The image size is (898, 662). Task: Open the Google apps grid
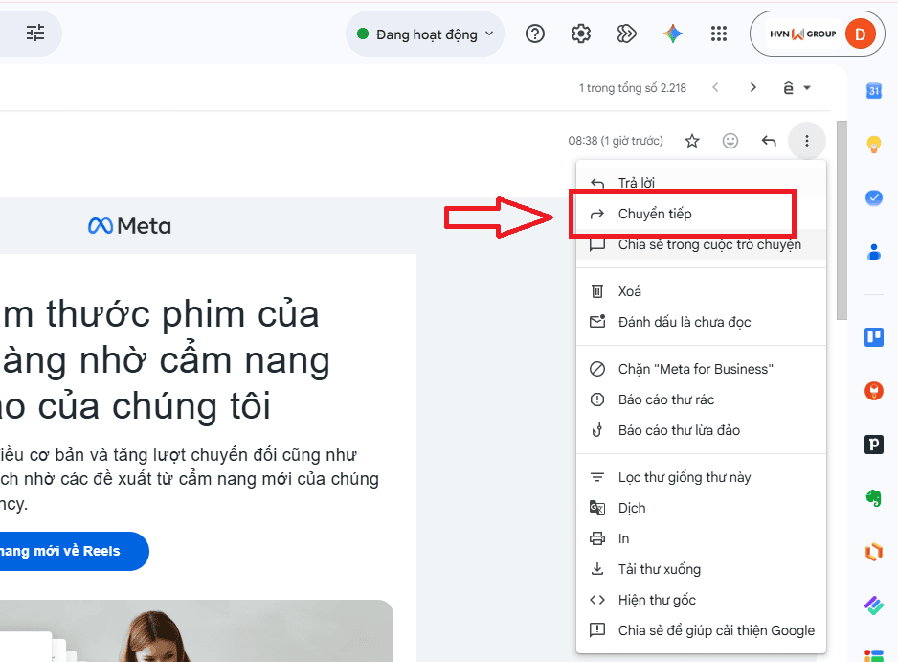pos(719,34)
